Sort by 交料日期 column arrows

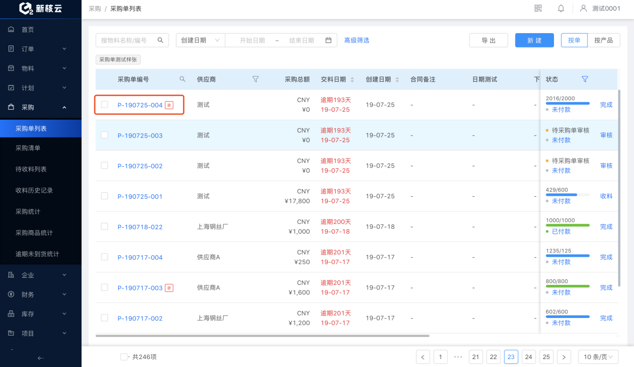click(352, 80)
